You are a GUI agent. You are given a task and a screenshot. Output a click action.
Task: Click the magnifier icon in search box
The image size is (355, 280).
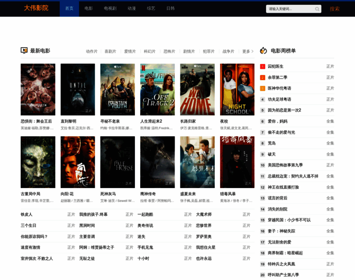[317, 9]
